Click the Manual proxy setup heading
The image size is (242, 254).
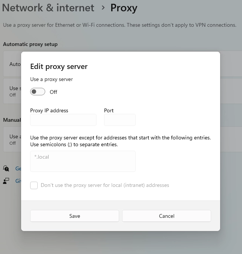pos(11,120)
